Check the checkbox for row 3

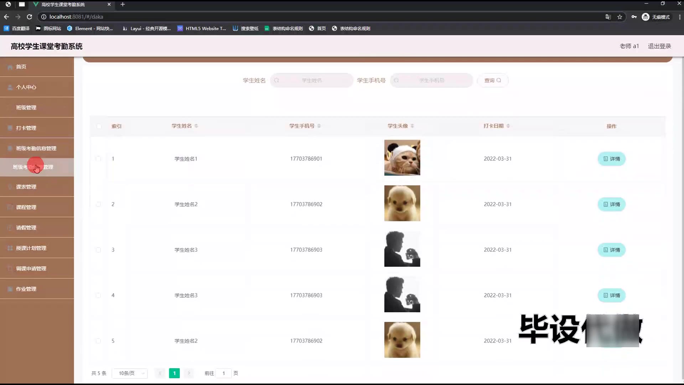pos(98,250)
